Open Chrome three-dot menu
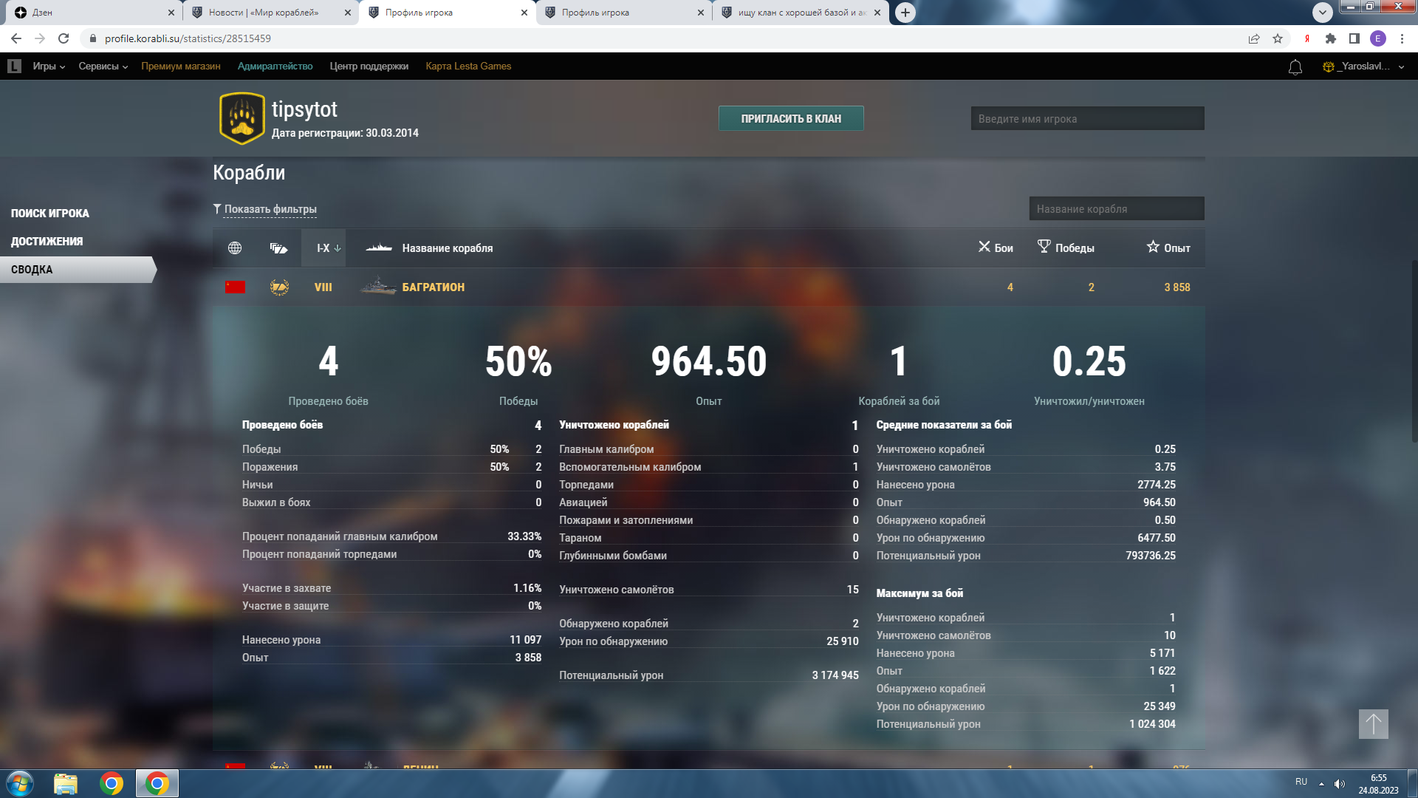Viewport: 1418px width, 798px height. click(x=1402, y=38)
